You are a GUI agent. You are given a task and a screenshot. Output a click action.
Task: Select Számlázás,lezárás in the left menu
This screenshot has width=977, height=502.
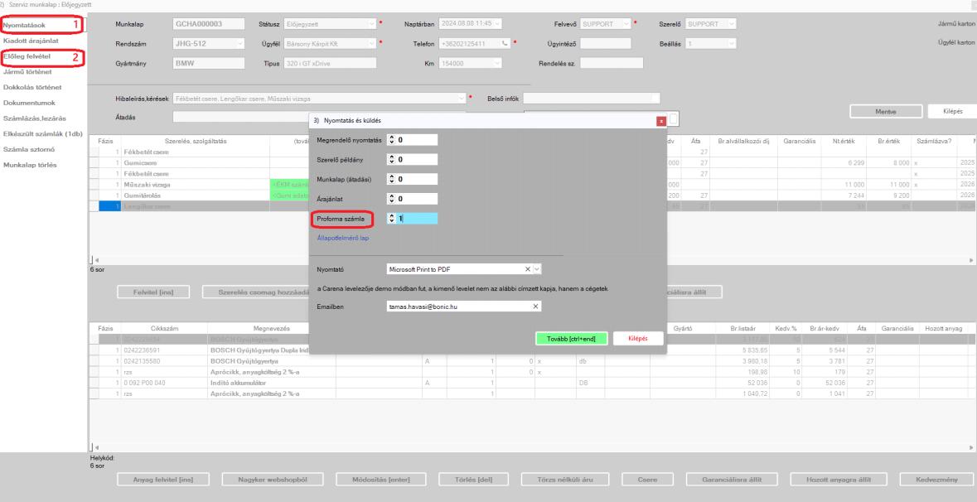[x=34, y=118]
